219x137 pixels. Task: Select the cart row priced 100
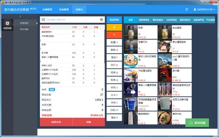coord(72,53)
